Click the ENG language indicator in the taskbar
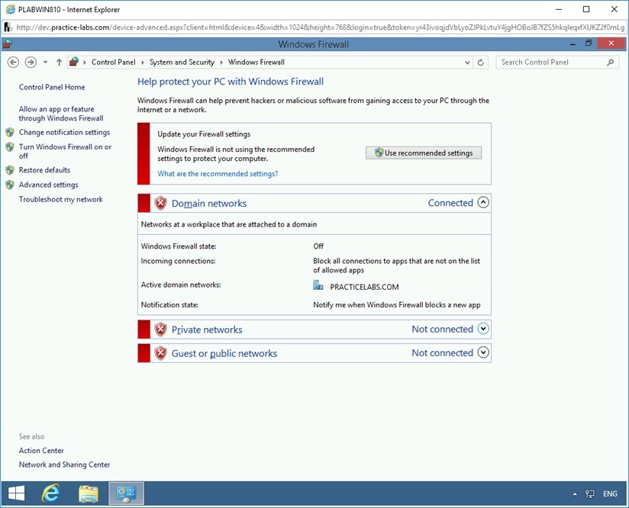The image size is (629, 508). click(x=609, y=494)
